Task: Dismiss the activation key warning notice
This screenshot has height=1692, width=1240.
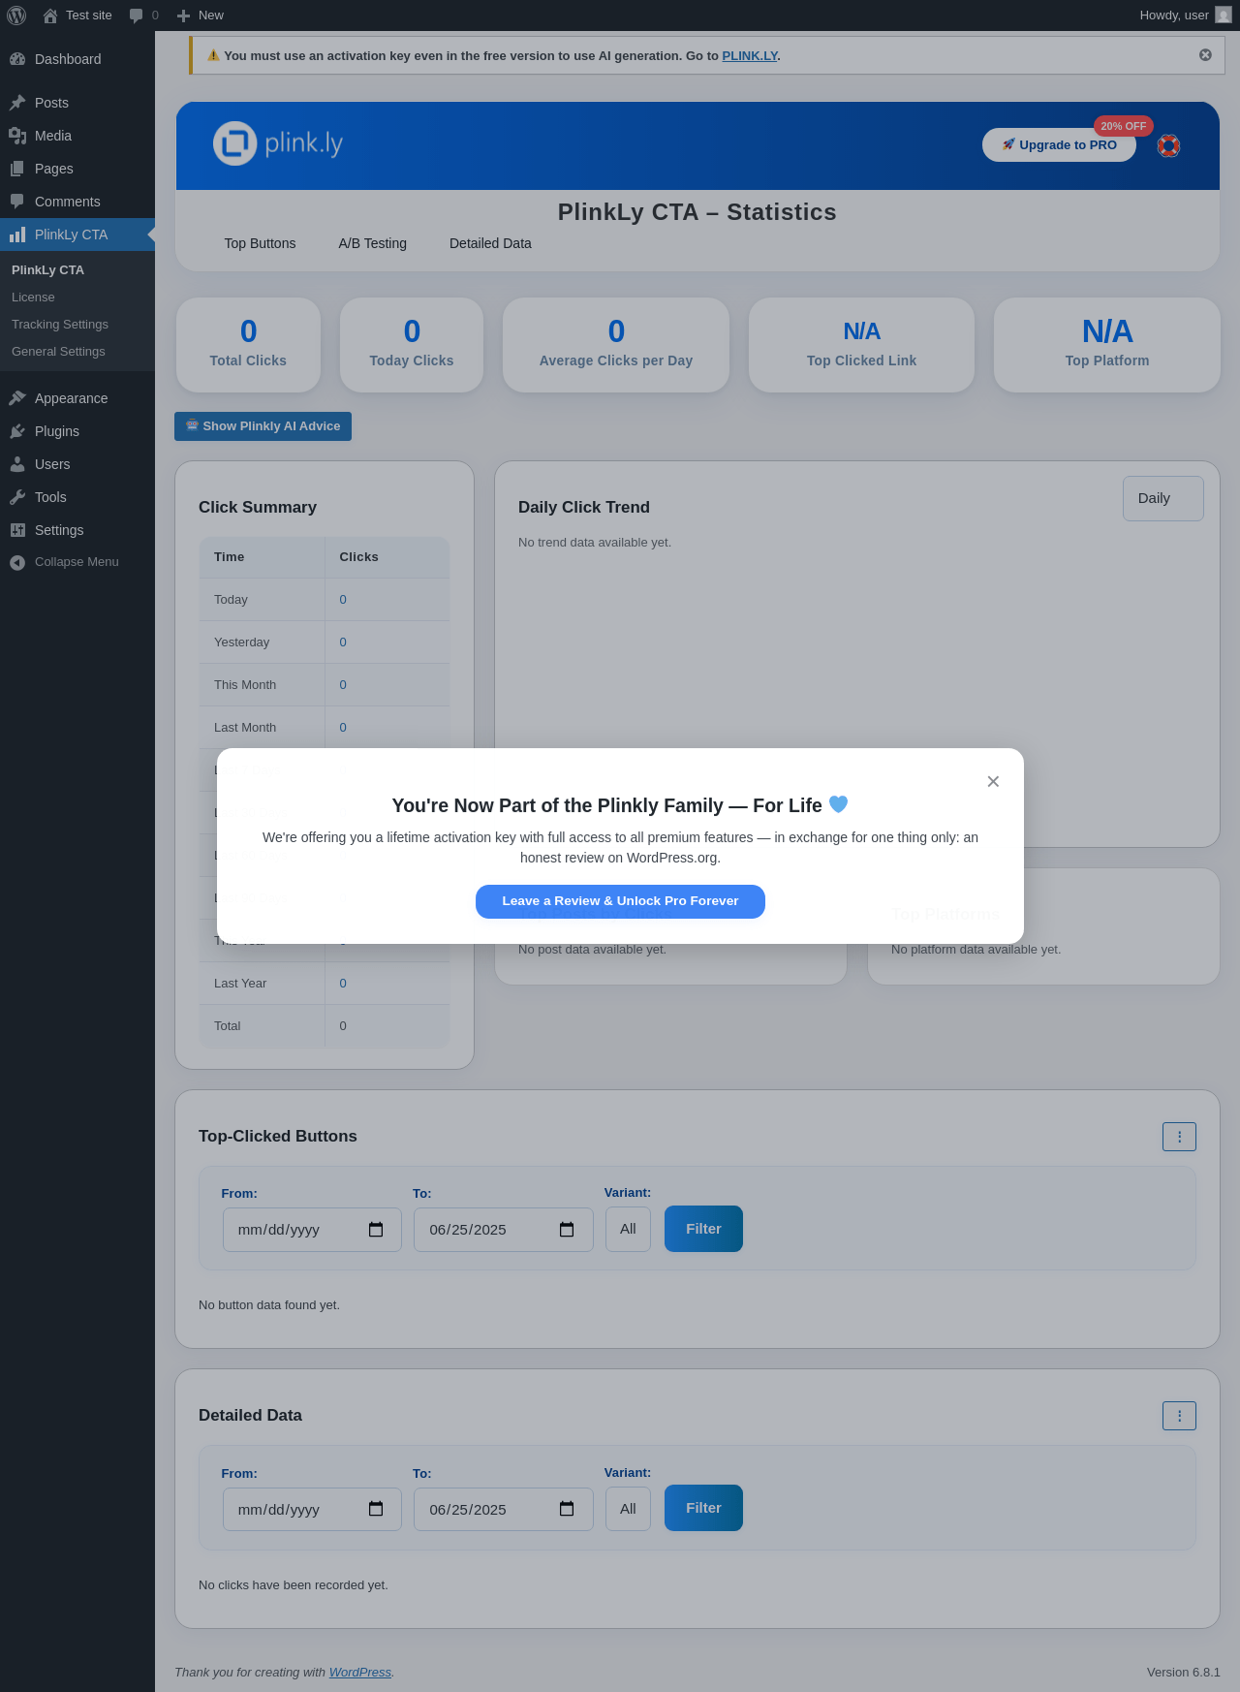Action: click(x=1205, y=55)
